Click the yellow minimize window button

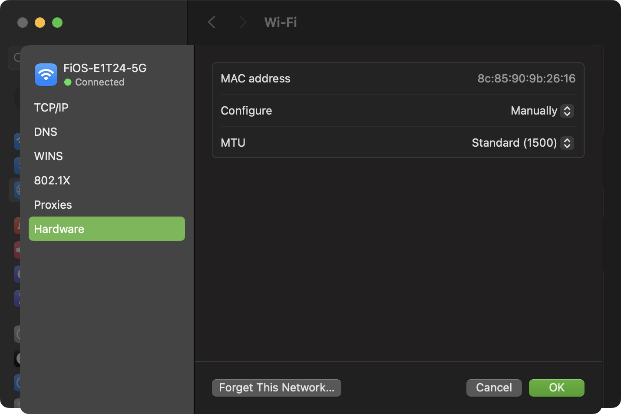click(x=40, y=23)
